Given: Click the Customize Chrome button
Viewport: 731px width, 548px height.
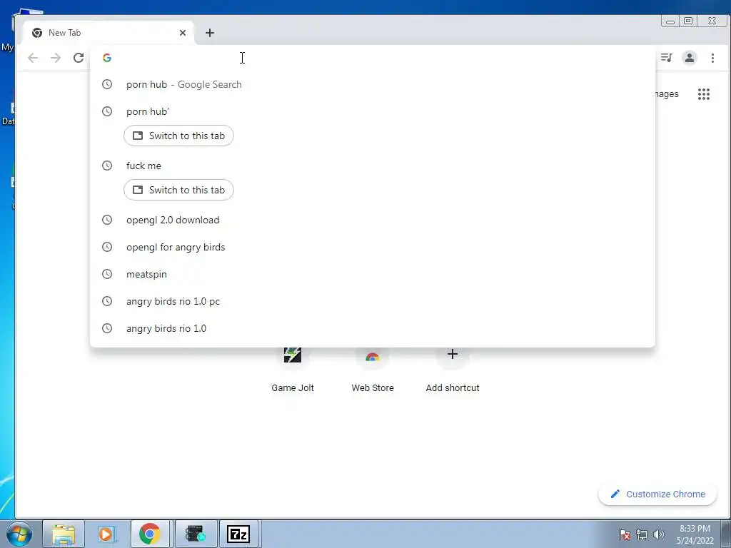Looking at the screenshot, I should coord(657,494).
